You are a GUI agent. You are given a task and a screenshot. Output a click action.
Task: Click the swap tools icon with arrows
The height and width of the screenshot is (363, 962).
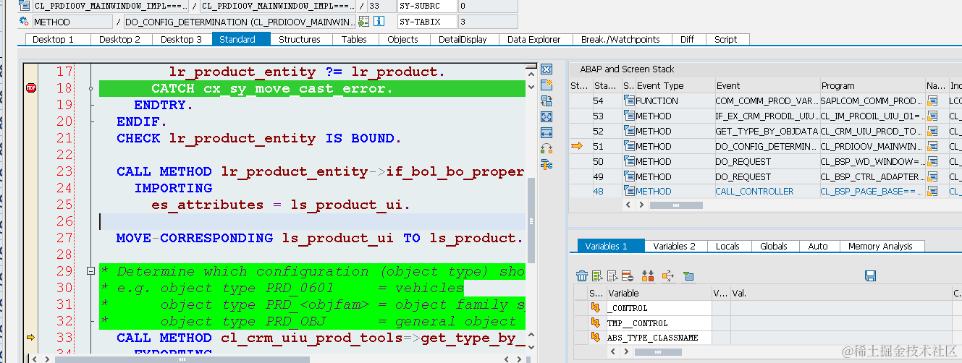tap(547, 149)
